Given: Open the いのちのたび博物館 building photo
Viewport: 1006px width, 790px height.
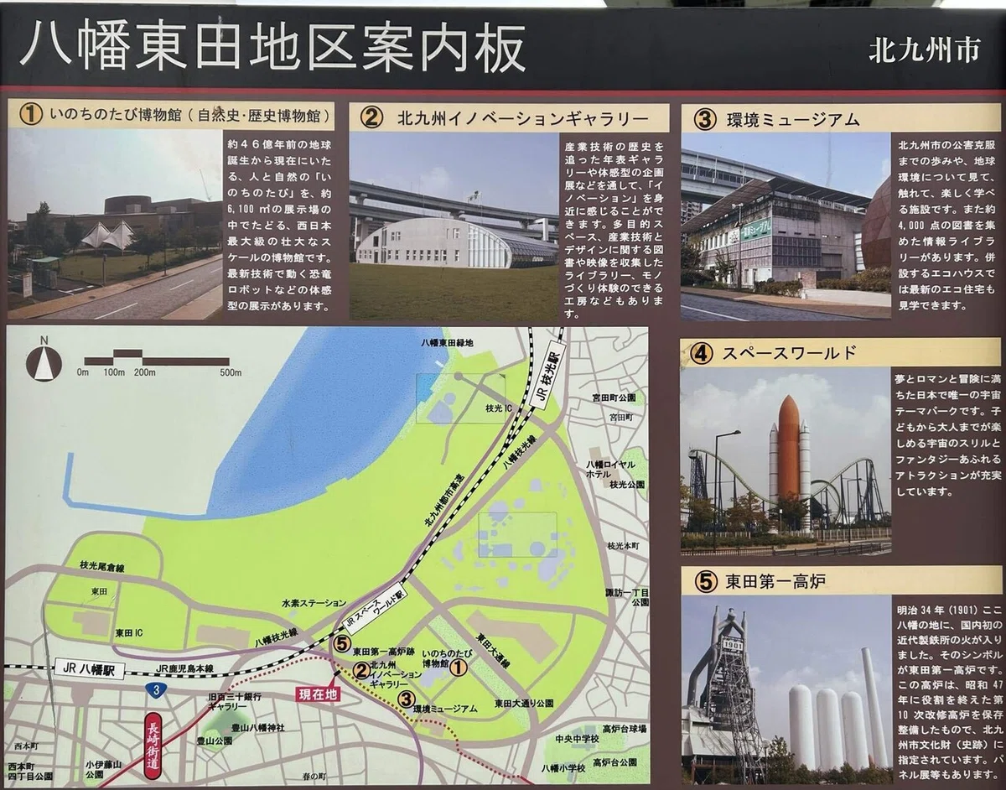Looking at the screenshot, I should [115, 224].
